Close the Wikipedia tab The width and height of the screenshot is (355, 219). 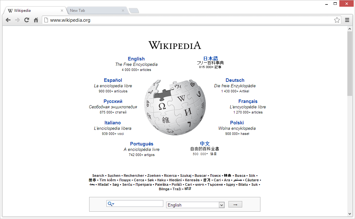[x=62, y=11]
